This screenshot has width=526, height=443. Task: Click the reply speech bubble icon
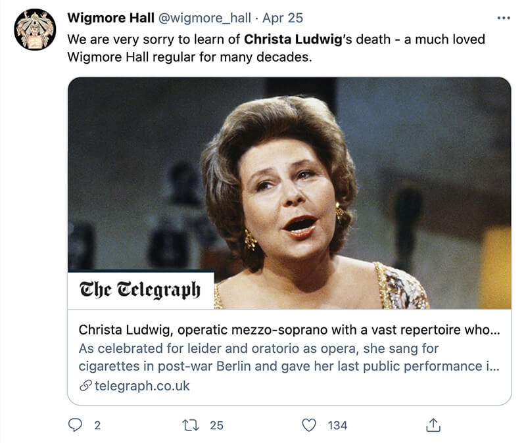76,425
